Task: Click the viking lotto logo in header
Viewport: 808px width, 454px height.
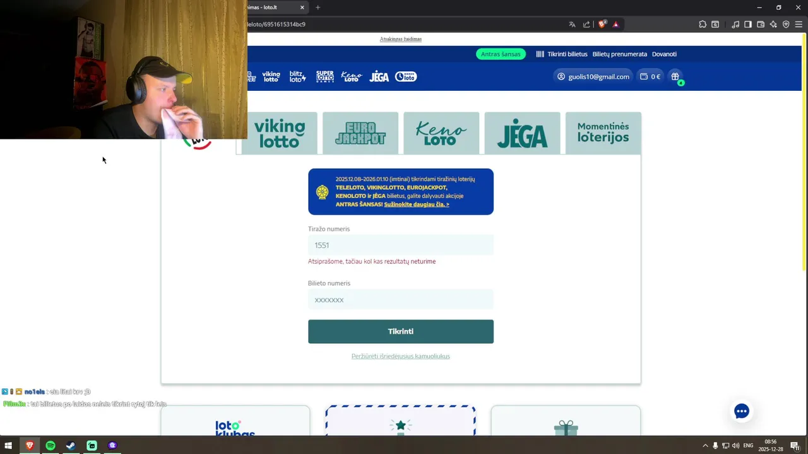Action: 271,76
